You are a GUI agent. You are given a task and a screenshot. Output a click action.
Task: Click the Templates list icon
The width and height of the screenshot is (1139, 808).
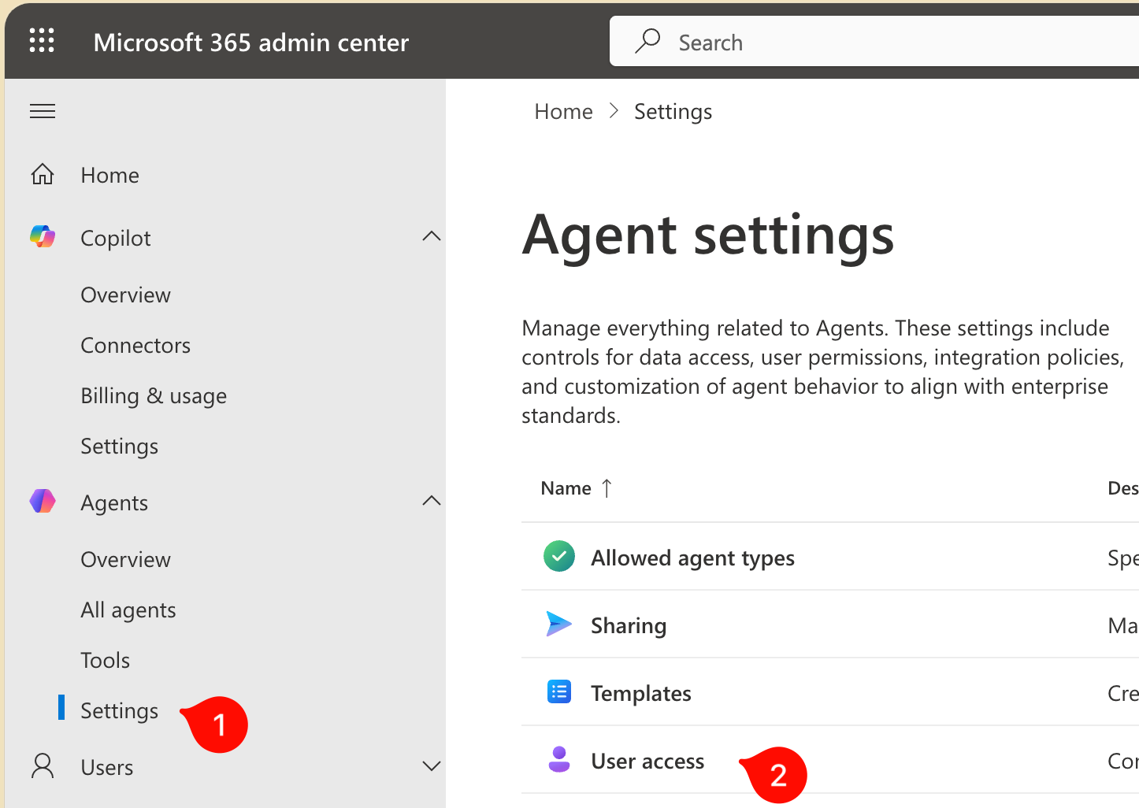click(559, 691)
